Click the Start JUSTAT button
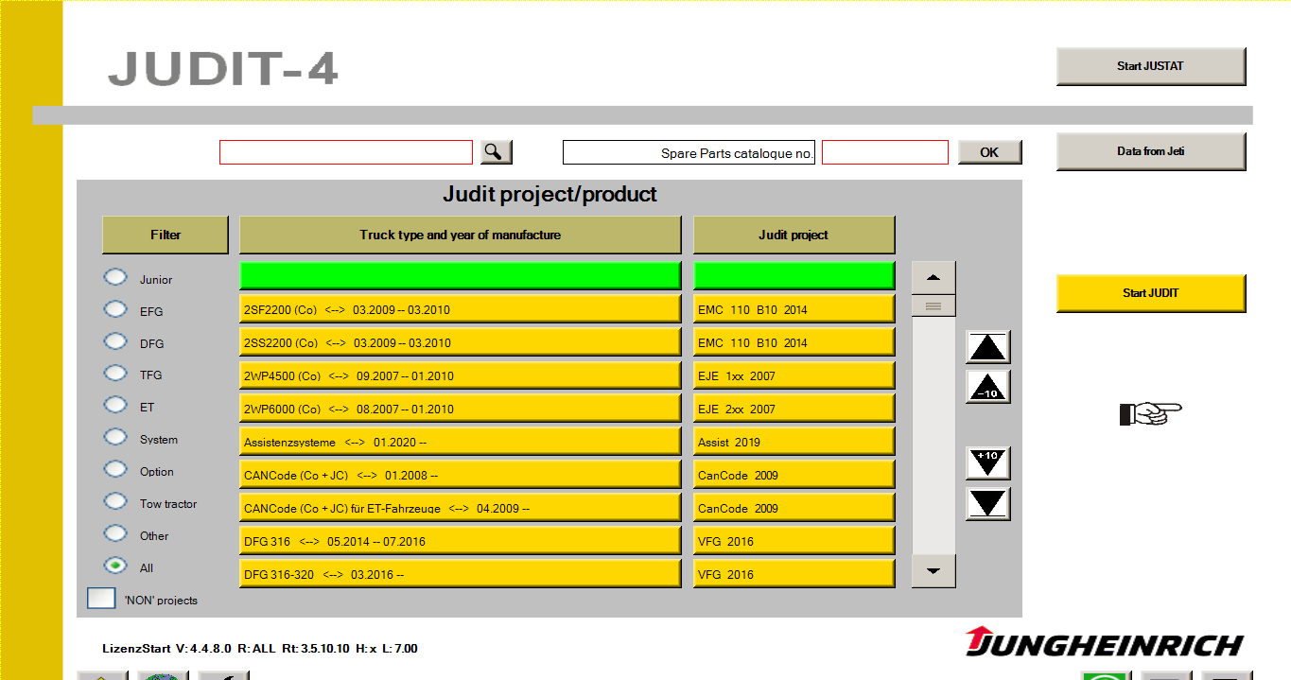Image resolution: width=1291 pixels, height=680 pixels. (1151, 66)
